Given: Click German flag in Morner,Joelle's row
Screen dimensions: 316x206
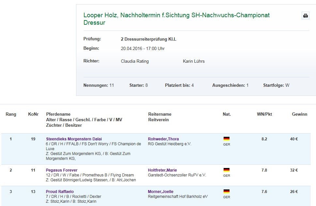Looking at the screenshot, I should coord(227,191).
